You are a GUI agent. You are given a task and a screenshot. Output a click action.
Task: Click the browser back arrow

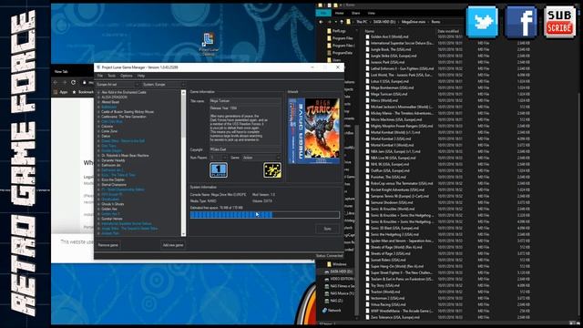click(56, 82)
